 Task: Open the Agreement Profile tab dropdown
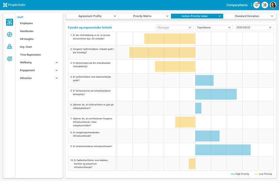pos(92,16)
